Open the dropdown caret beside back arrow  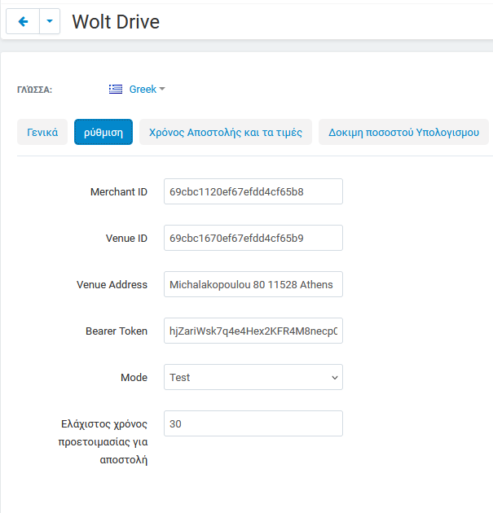[x=50, y=22]
